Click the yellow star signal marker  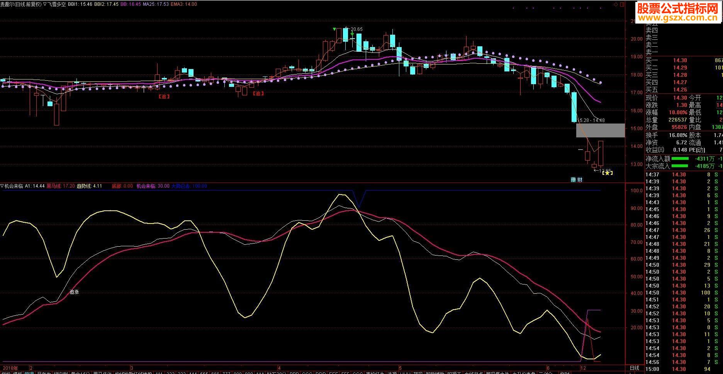pos(608,173)
